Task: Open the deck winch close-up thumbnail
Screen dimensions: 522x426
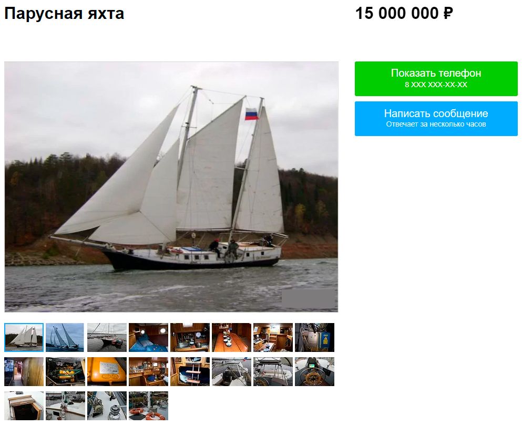Action: 107,406
